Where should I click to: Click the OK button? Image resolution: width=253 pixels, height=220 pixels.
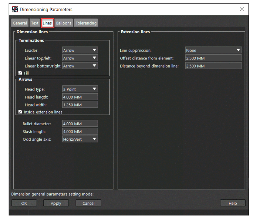[x=24, y=203]
